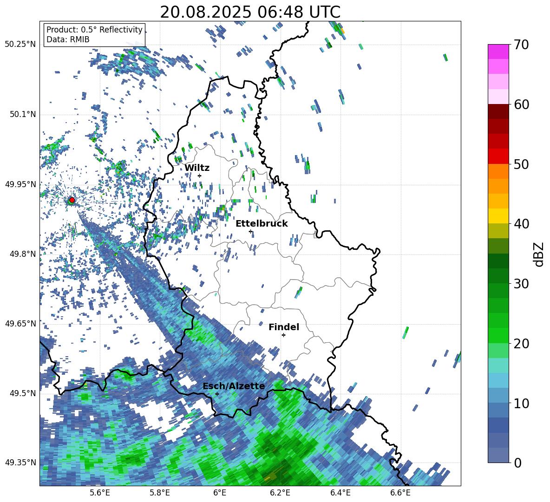Click the colorbar tick label 70
The height and width of the screenshot is (502, 550).
tap(522, 45)
